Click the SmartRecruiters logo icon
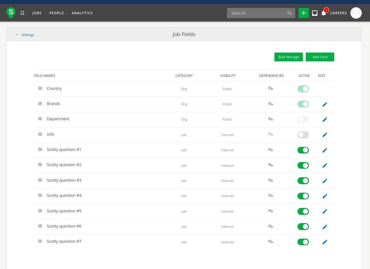Screen dimensions: 370x269 [x=11, y=13]
